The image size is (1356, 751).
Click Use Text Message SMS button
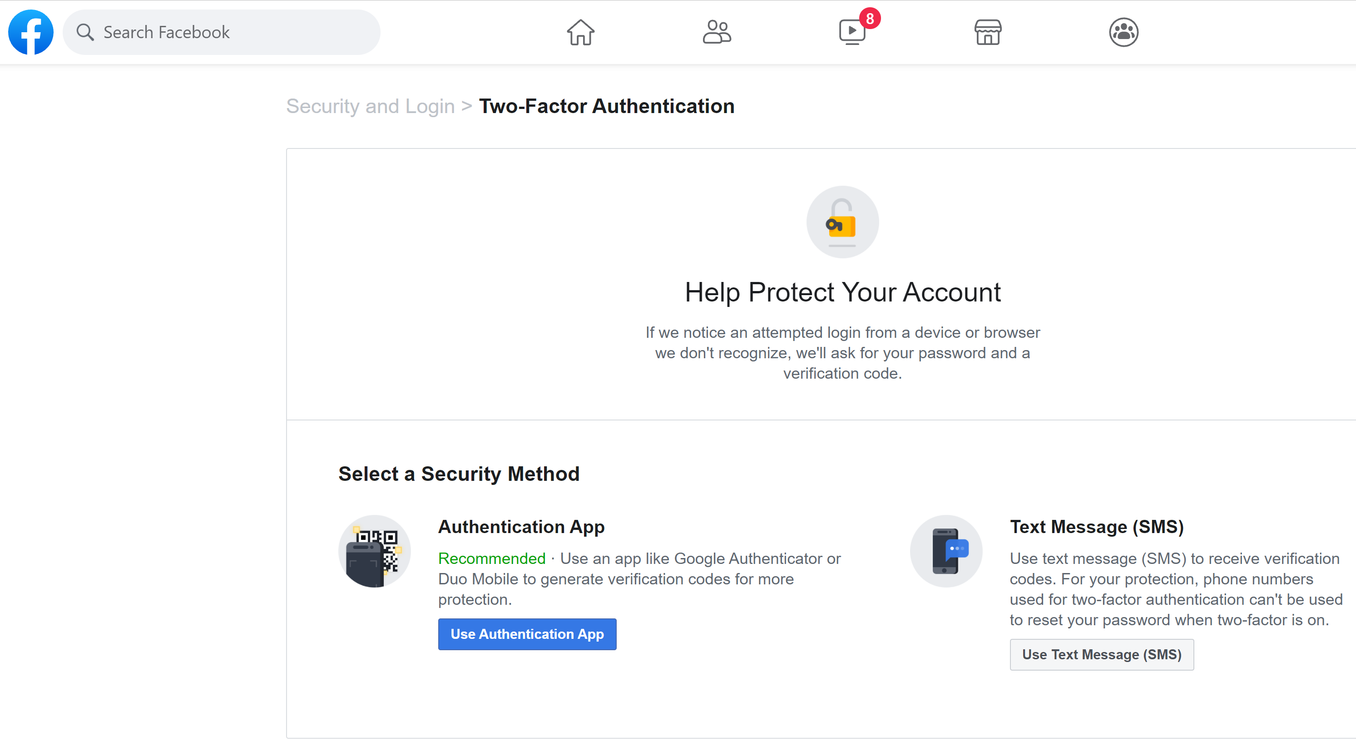point(1102,655)
